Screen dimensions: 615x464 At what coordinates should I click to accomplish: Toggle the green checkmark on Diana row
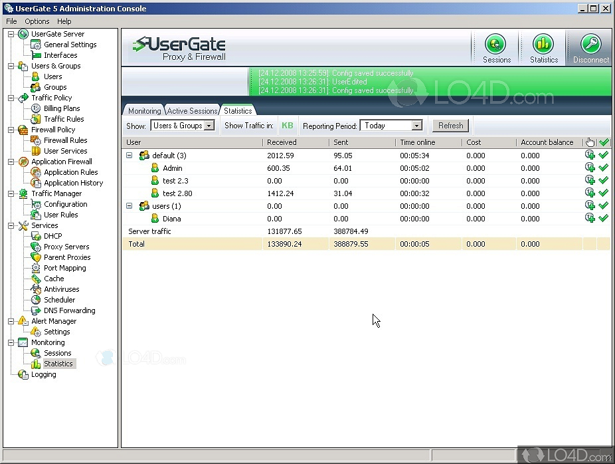(x=603, y=218)
